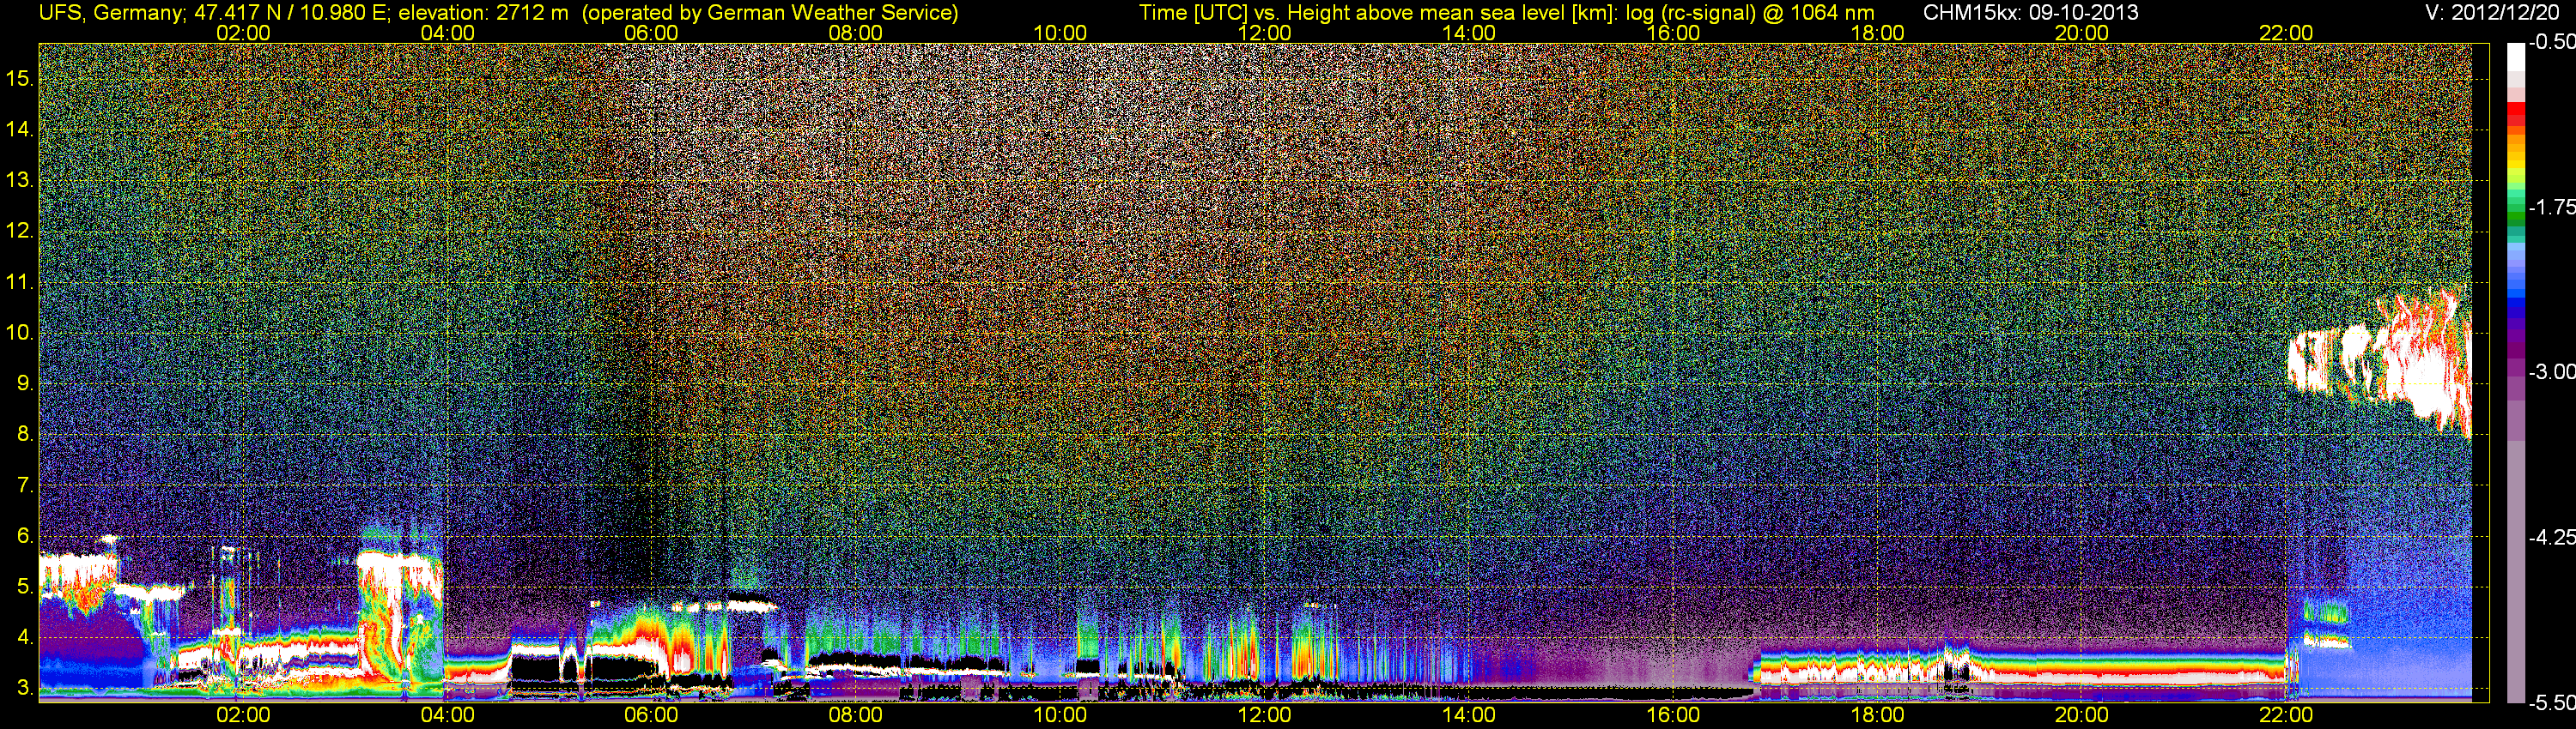2576x729 pixels.
Task: Click the '14:00' label on the bottom time axis
Action: tap(1469, 715)
